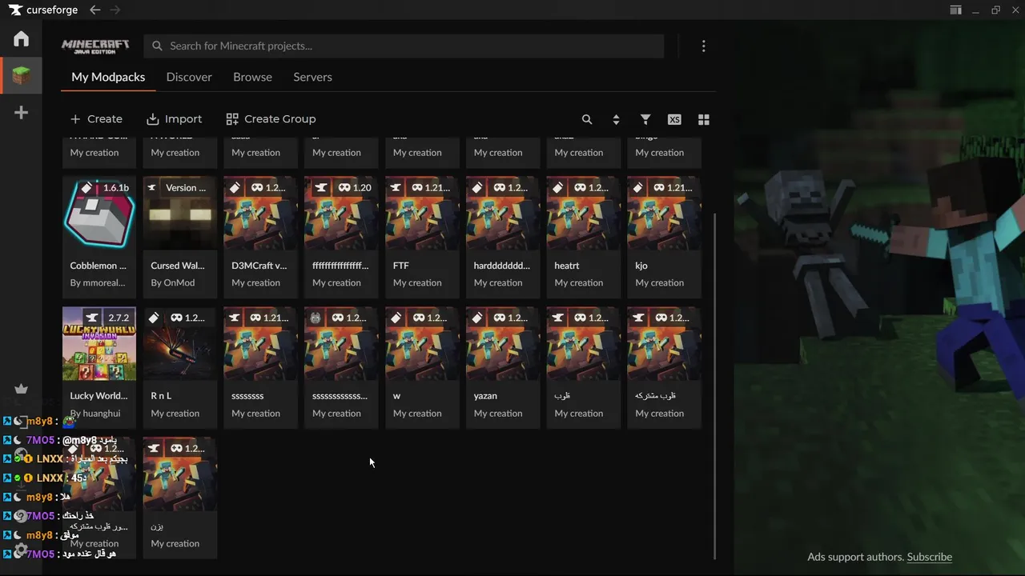1025x576 pixels.
Task: Open the hardddddd modpack card
Action: [x=503, y=237]
